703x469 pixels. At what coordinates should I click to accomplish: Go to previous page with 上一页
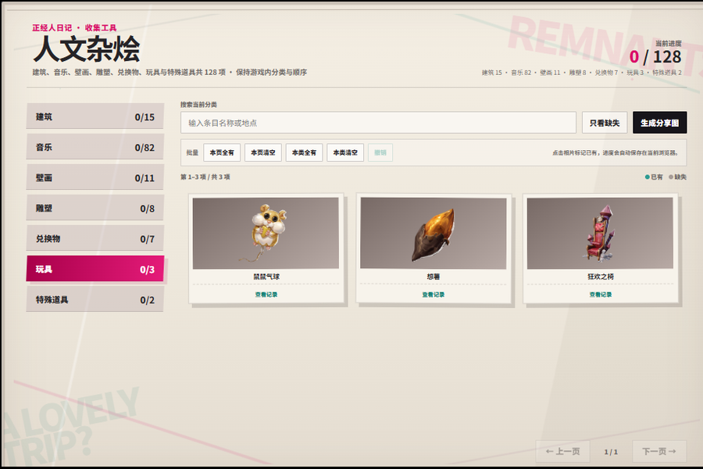pos(562,451)
